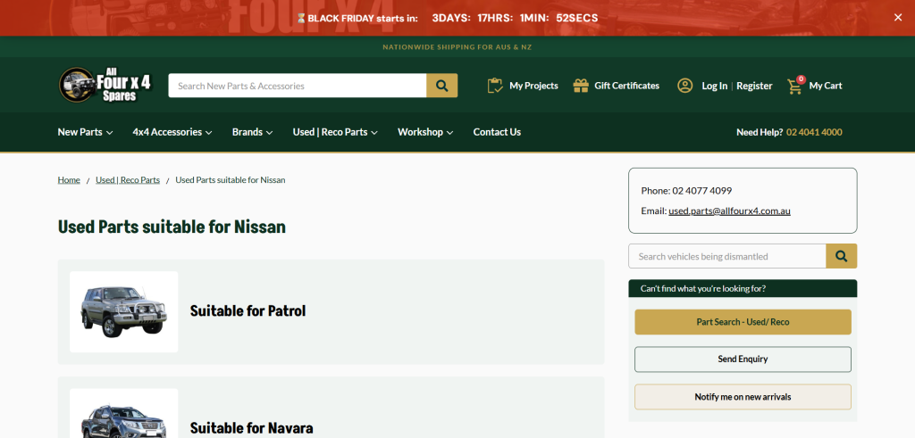The height and width of the screenshot is (438, 915).
Task: Click the Used | Reco Parts breadcrumb link
Action: coord(128,180)
